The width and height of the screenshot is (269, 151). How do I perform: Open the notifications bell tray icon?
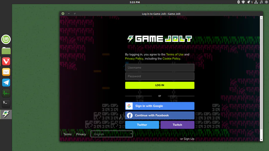249,2
